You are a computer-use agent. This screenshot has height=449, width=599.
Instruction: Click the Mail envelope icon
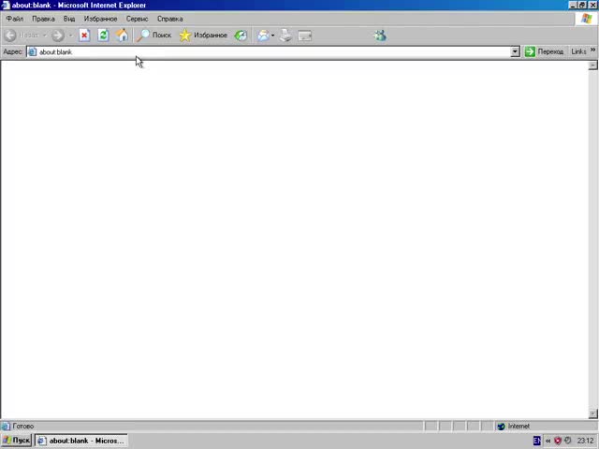click(x=263, y=36)
